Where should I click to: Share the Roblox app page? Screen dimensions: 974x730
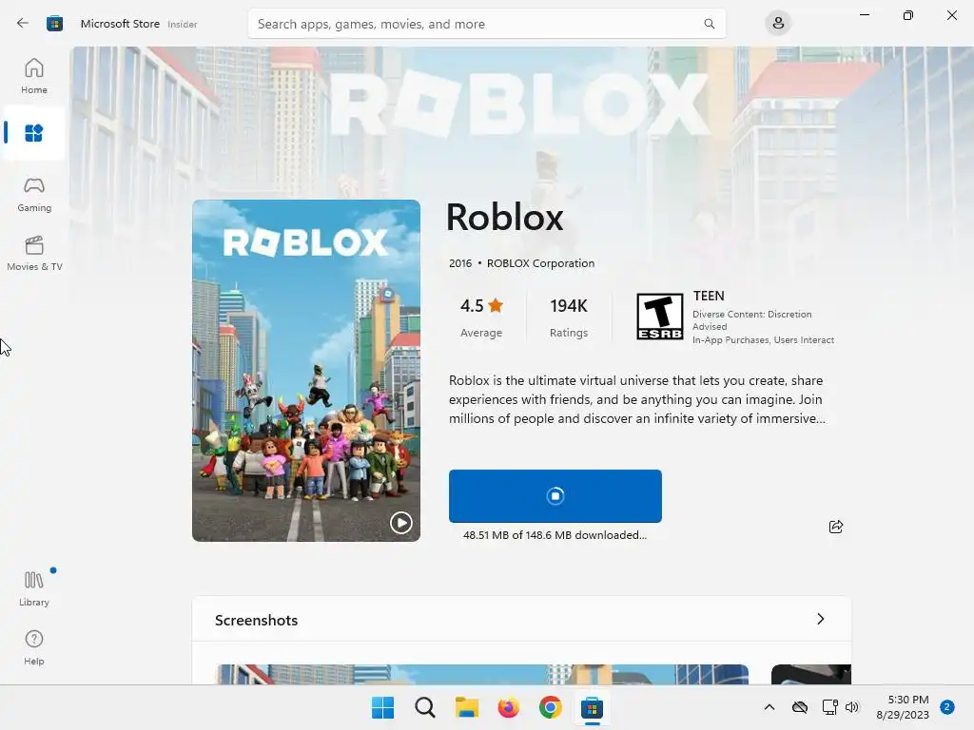pyautogui.click(x=836, y=527)
